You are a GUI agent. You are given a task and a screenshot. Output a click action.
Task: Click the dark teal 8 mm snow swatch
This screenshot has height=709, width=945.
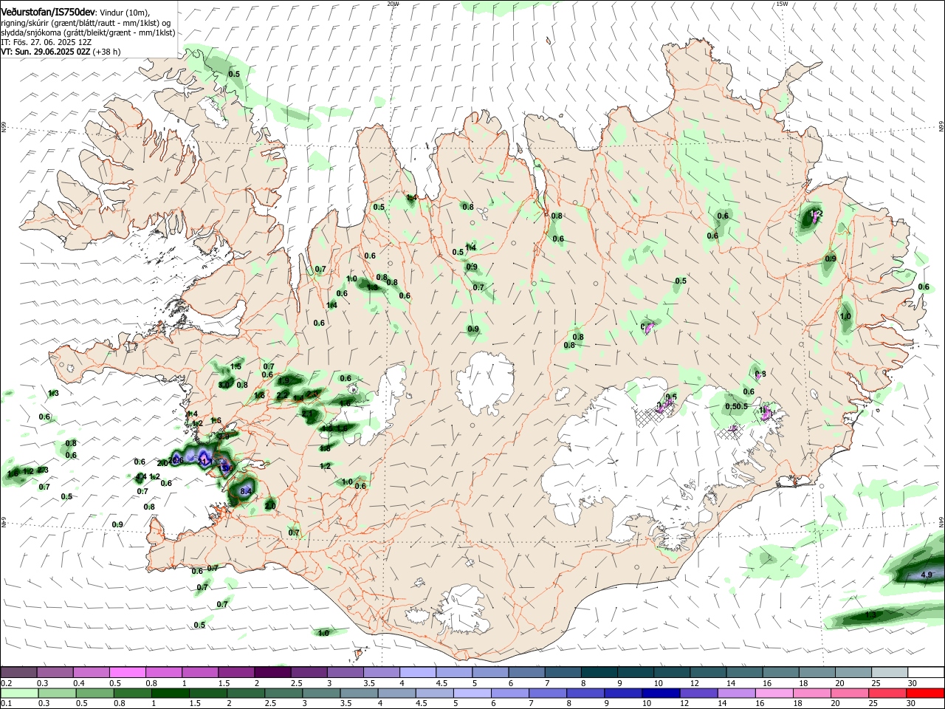point(599,673)
